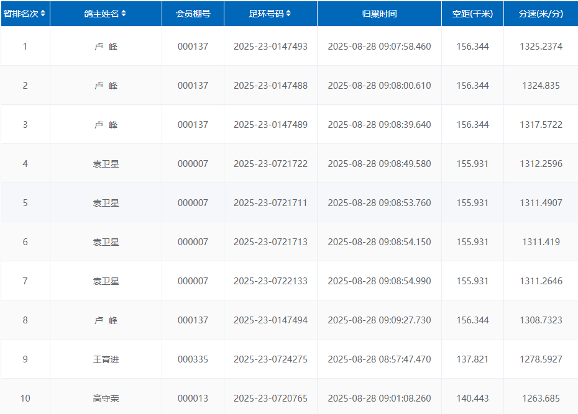The height and width of the screenshot is (414, 578).
Task: Sort by 暂排名次 using its sort arrows
Action: 43,14
